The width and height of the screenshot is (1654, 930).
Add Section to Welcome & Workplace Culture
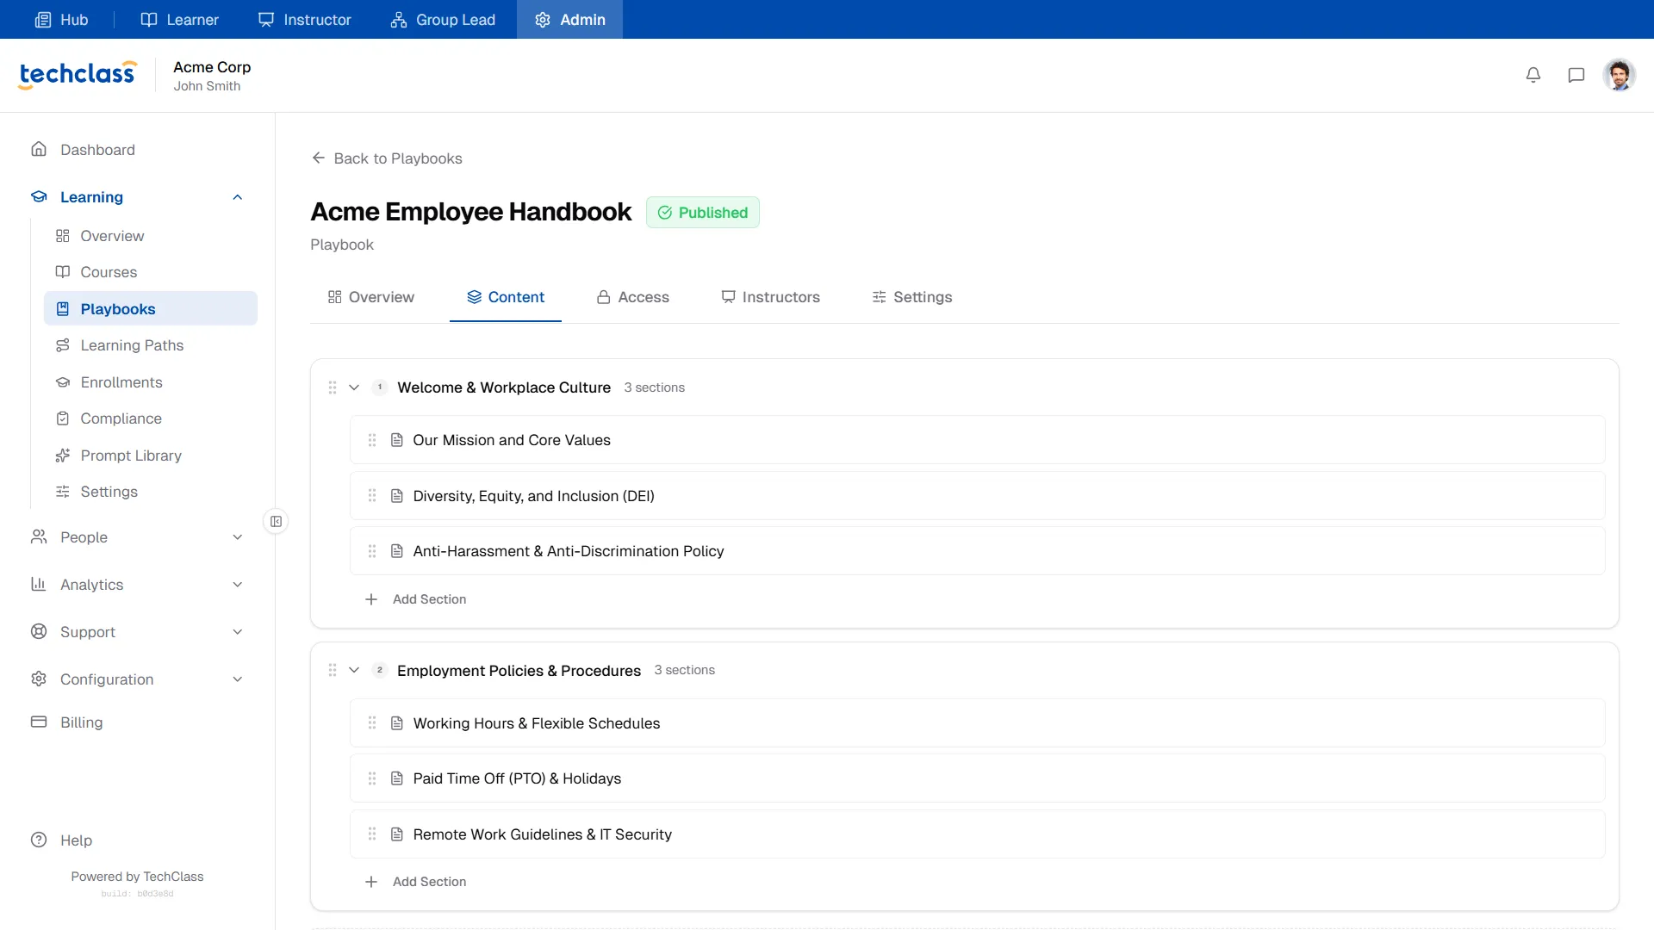416,599
